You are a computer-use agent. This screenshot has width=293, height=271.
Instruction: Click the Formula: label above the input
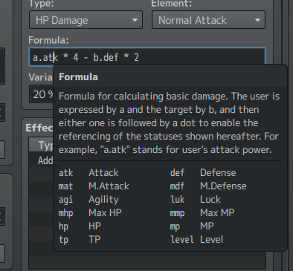pos(48,40)
